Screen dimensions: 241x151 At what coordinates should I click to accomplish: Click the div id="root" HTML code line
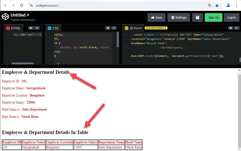click(27, 35)
